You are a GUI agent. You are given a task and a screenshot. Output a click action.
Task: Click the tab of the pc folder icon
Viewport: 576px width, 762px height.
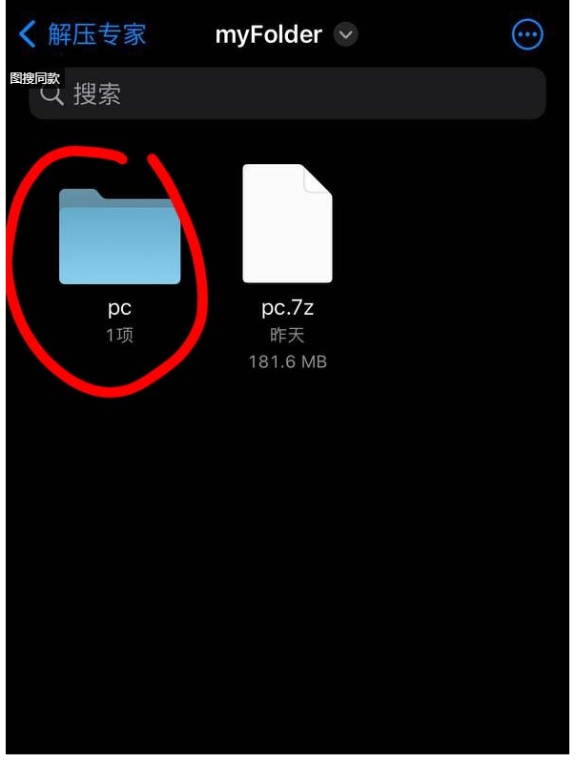(x=80, y=195)
